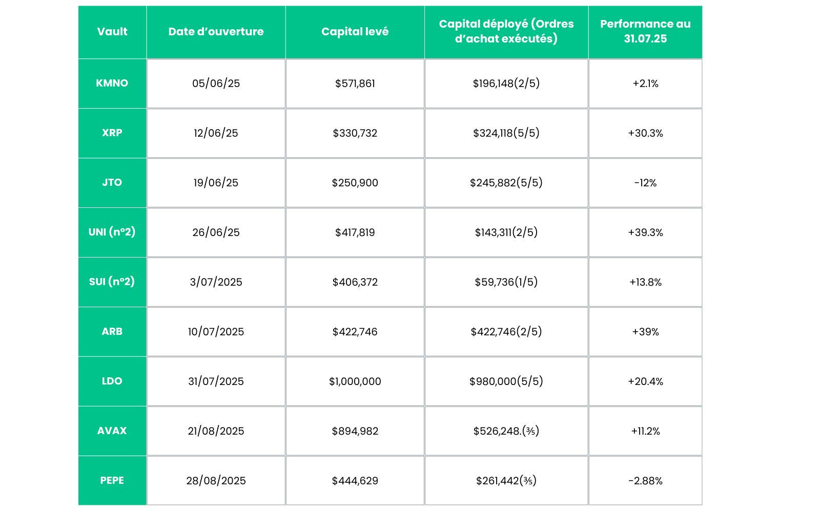Click the $1,000,000 capital levé cell
The image size is (820, 512).
(x=355, y=381)
